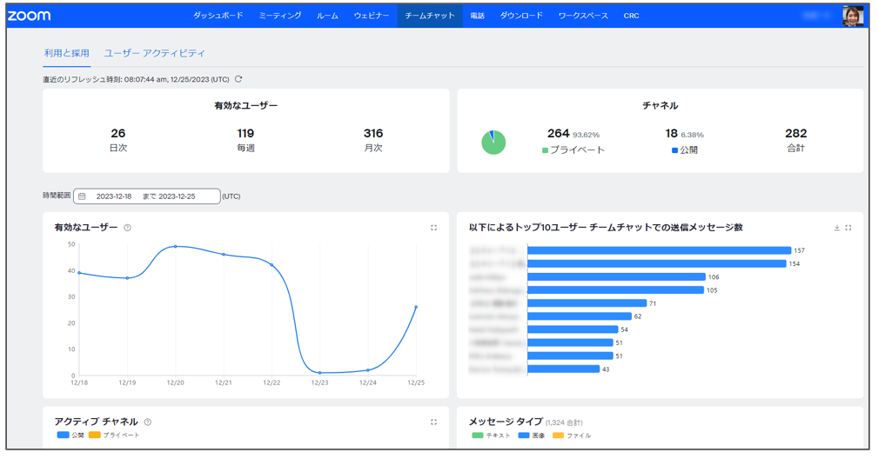Image resolution: width=878 pixels, height=459 pixels.
Task: Click the weekly users value 119
Action: click(x=245, y=133)
